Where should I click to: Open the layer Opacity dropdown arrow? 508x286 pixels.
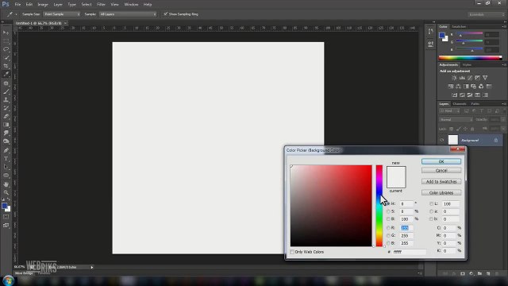[x=502, y=120]
